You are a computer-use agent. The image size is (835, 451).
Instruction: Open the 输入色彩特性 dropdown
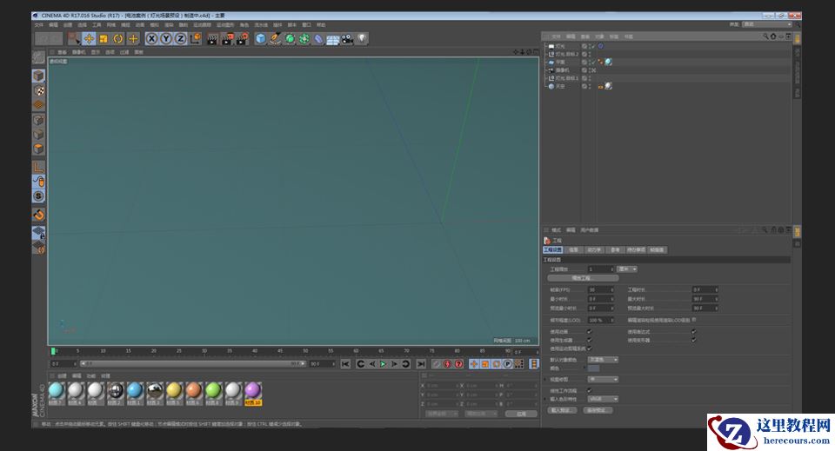(603, 399)
